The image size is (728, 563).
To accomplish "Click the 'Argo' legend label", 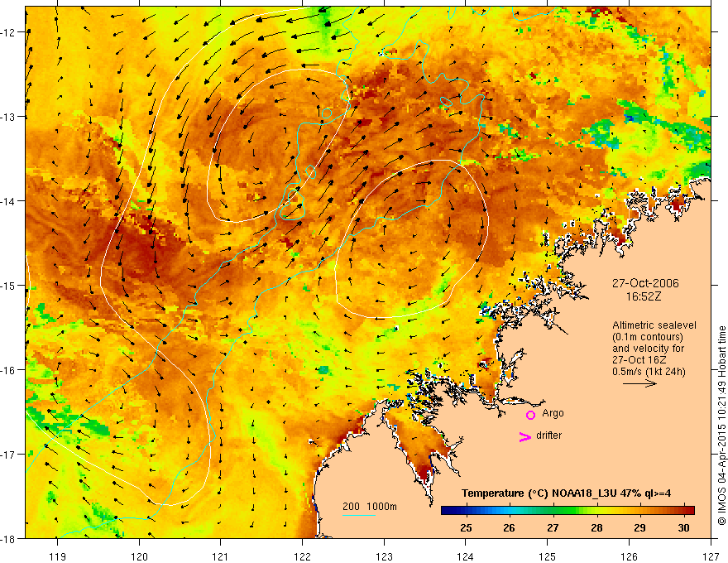I will [x=553, y=413].
